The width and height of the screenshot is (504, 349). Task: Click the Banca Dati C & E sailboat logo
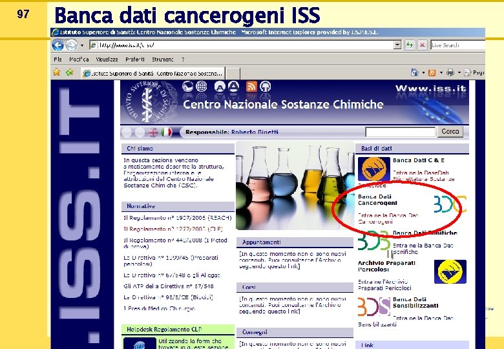[x=374, y=169]
